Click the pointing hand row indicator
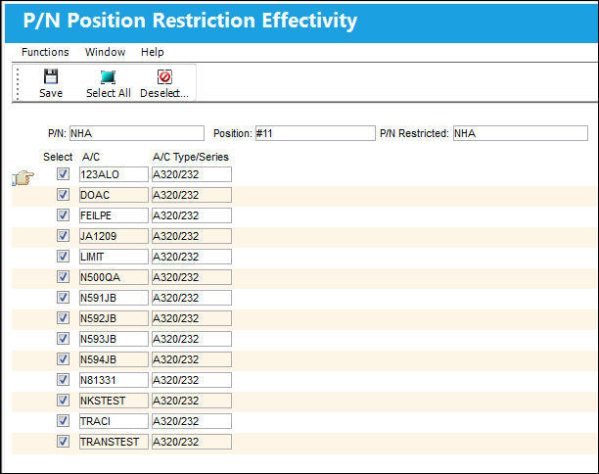Viewport: 599px width, 474px height. click(23, 178)
